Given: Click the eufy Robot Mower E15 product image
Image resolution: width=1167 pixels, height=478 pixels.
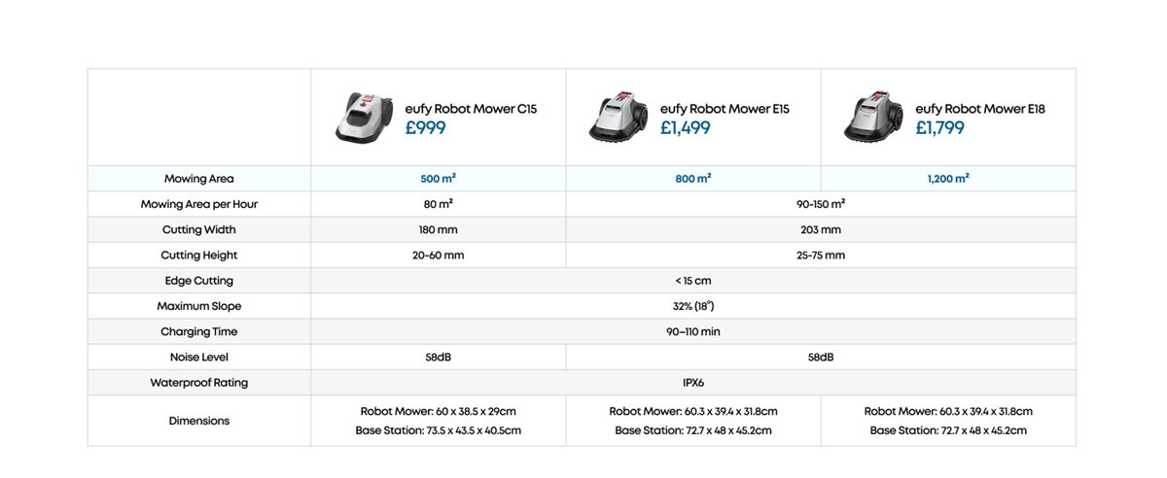Looking at the screenshot, I should pos(619,118).
